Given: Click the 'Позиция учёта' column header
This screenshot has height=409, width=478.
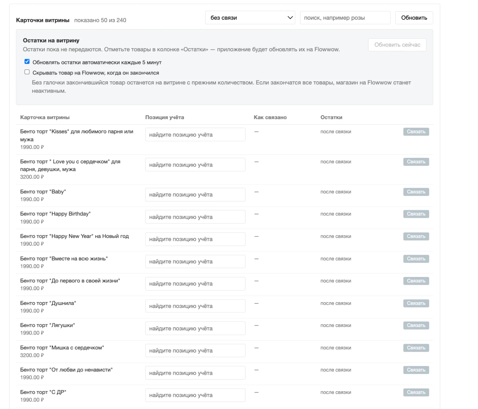Looking at the screenshot, I should (x=165, y=117).
